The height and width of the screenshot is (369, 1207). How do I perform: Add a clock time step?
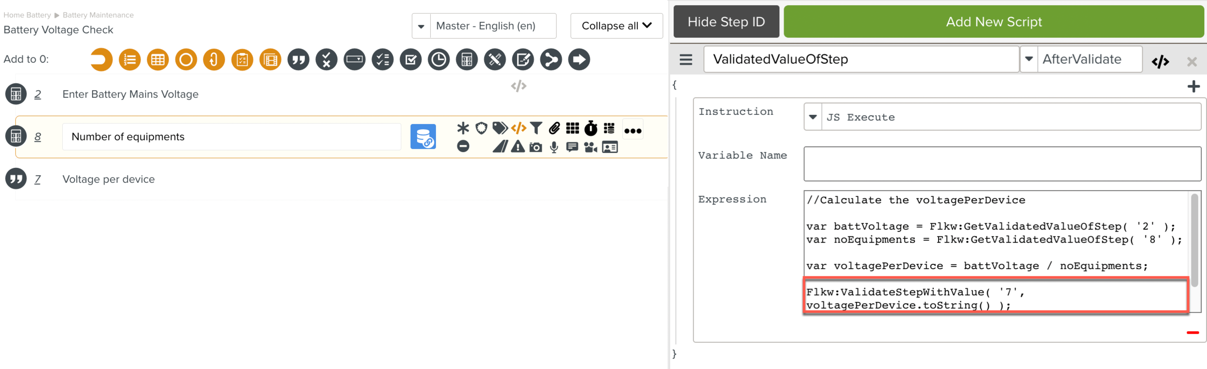(x=438, y=60)
